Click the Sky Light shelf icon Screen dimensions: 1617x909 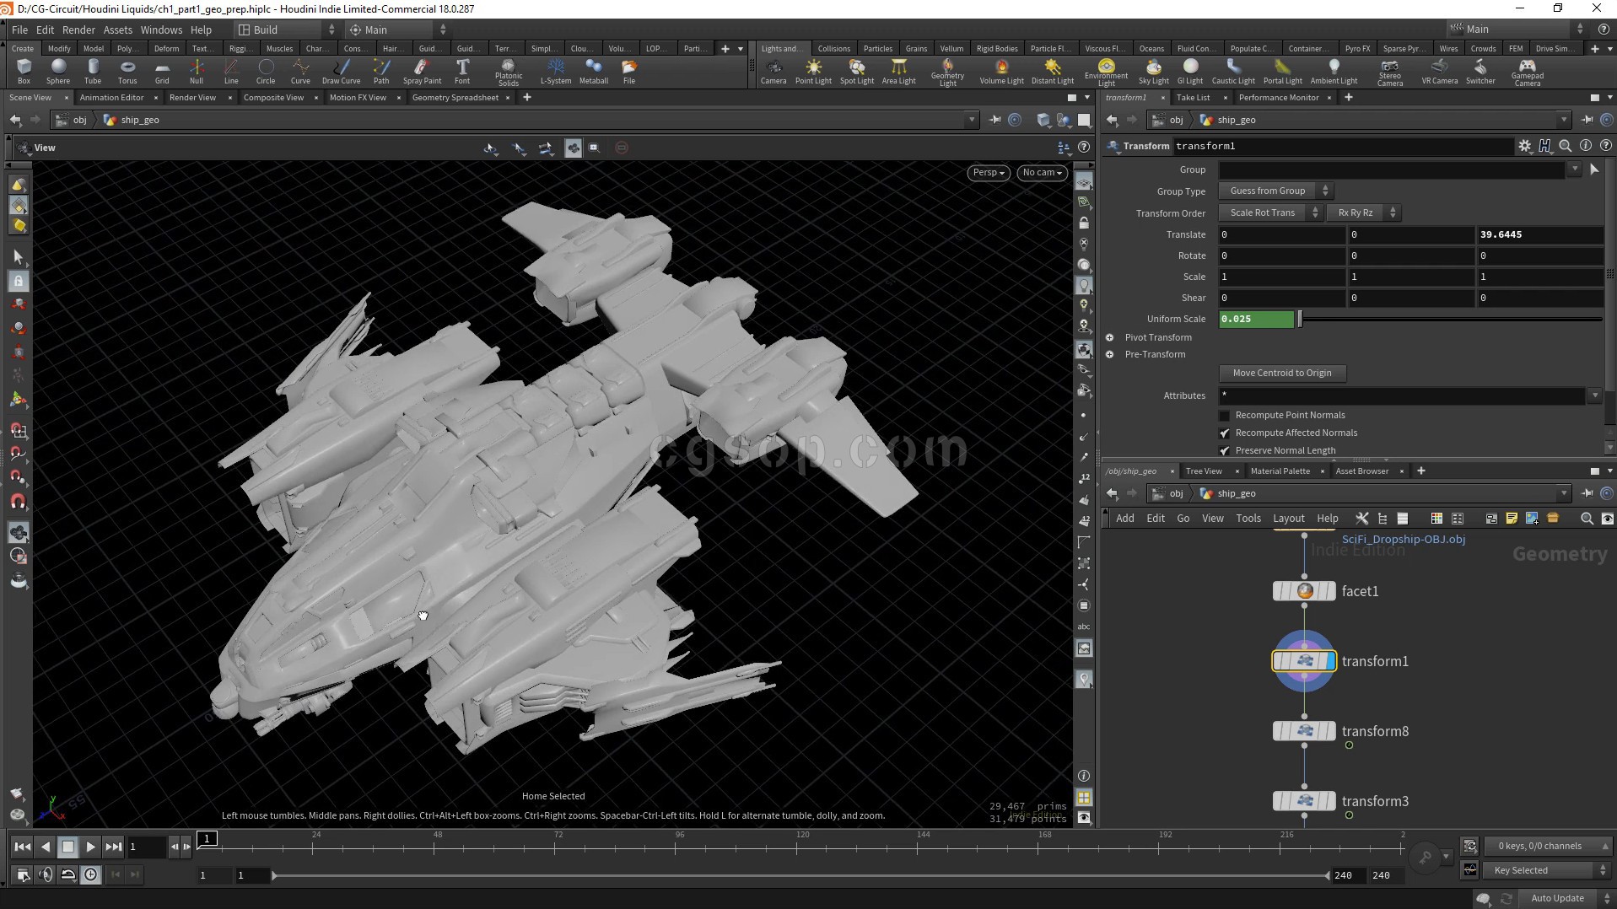(1153, 71)
